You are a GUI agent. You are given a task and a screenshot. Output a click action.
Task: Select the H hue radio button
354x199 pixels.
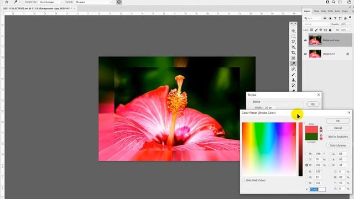coord(306,154)
